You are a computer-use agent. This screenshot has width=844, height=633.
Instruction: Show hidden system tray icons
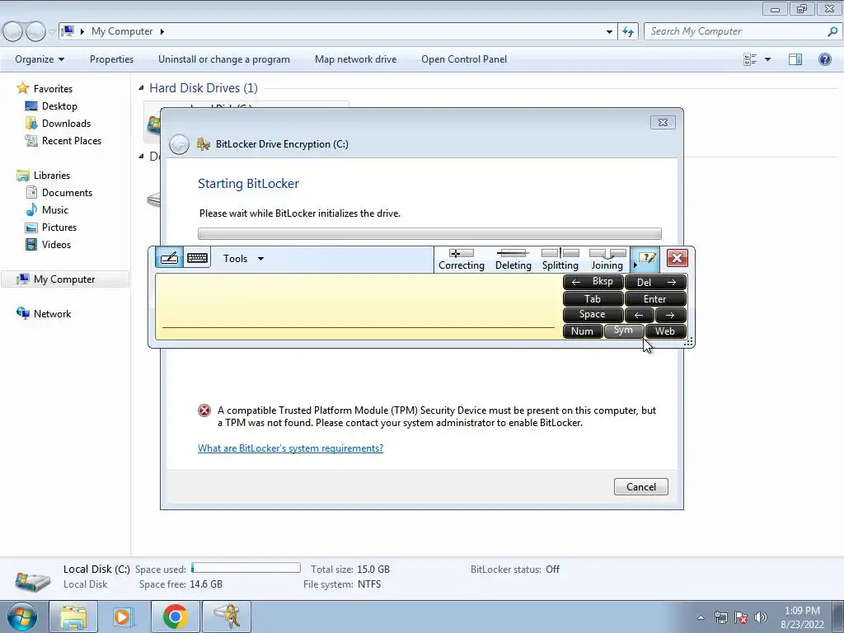pos(701,617)
